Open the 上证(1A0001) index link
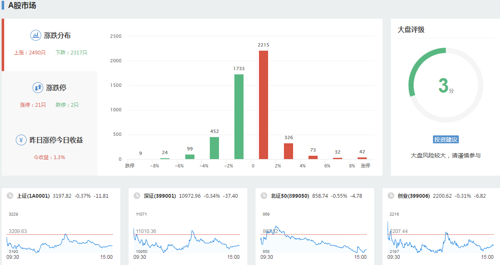The height and width of the screenshot is (265, 500). pos(33,196)
